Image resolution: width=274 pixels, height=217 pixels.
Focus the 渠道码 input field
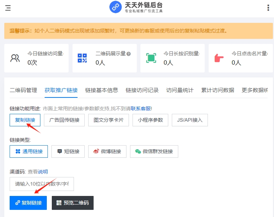42,184
